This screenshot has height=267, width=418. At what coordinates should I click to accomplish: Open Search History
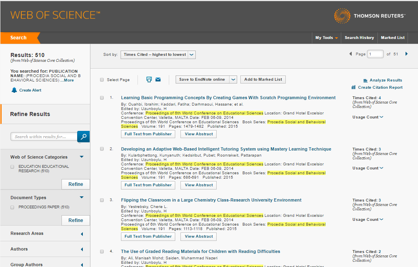tap(359, 38)
